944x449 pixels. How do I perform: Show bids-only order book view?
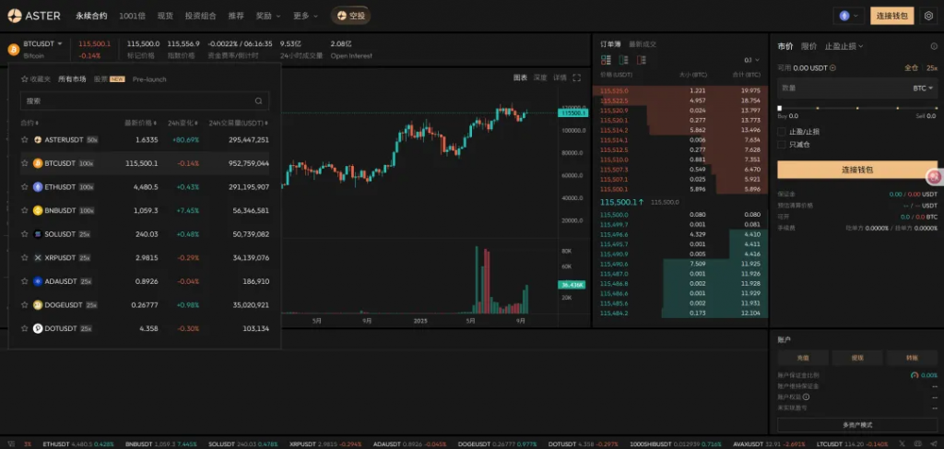[x=624, y=60]
